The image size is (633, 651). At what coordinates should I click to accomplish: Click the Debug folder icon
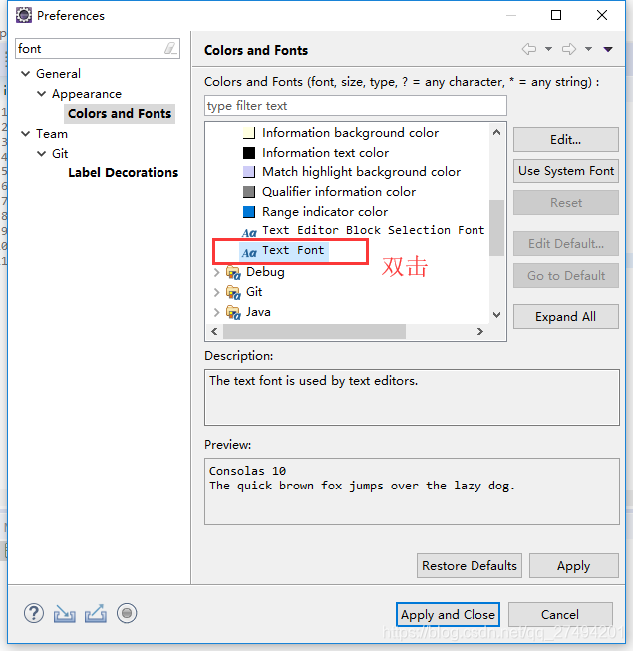pyautogui.click(x=233, y=273)
